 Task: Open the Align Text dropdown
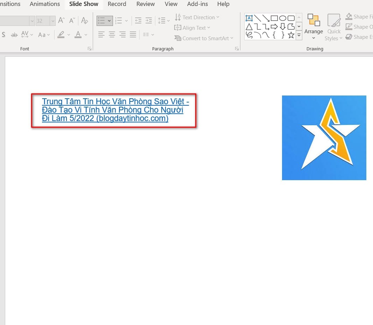click(x=192, y=28)
